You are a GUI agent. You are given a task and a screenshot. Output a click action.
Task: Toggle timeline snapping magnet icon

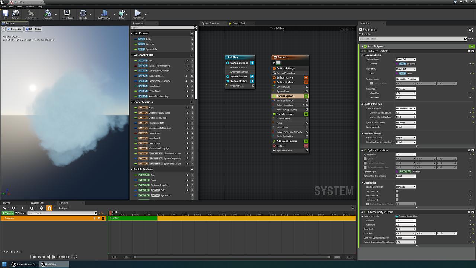pyautogui.click(x=49, y=208)
